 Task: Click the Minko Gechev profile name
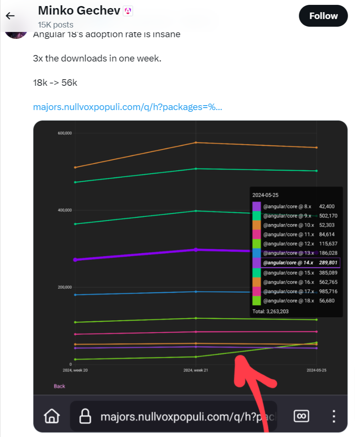[79, 11]
